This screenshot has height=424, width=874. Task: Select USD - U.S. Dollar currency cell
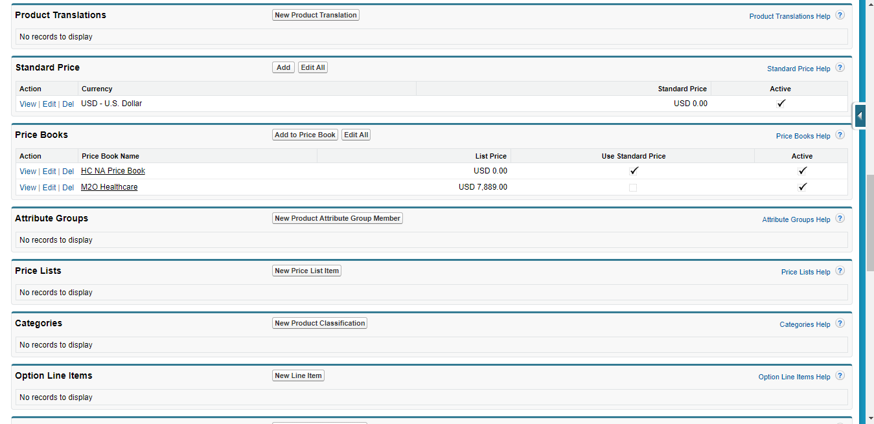coord(111,104)
